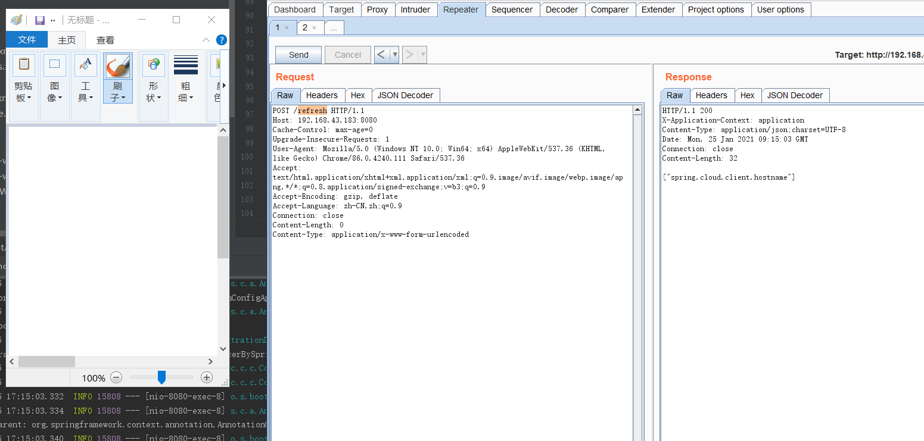Screen dimensions: 924x441
Task: Click the purple Save icon in Paint
Action: click(x=40, y=20)
